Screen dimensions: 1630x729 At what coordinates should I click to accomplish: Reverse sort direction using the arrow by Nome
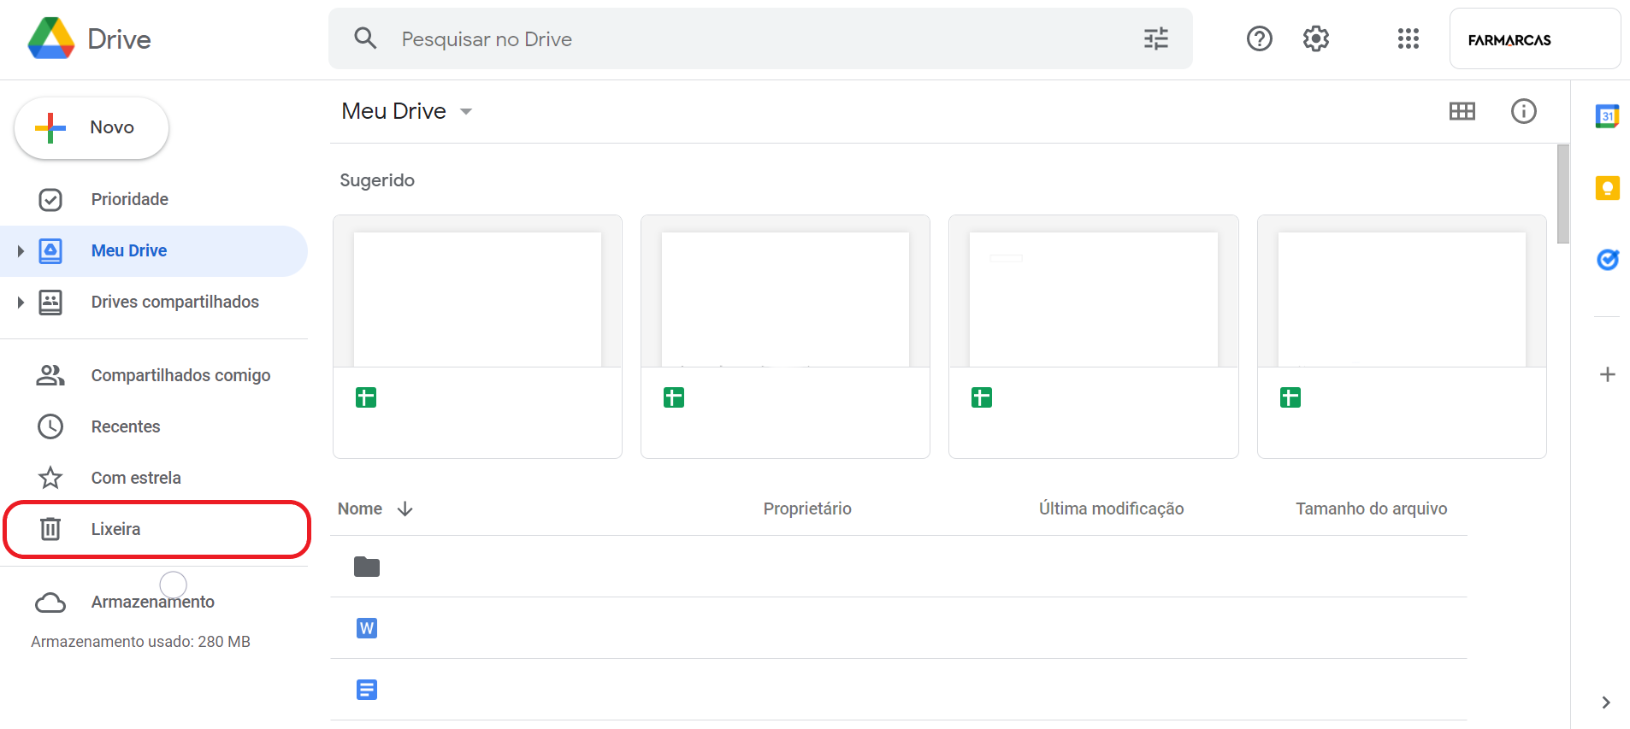point(405,509)
